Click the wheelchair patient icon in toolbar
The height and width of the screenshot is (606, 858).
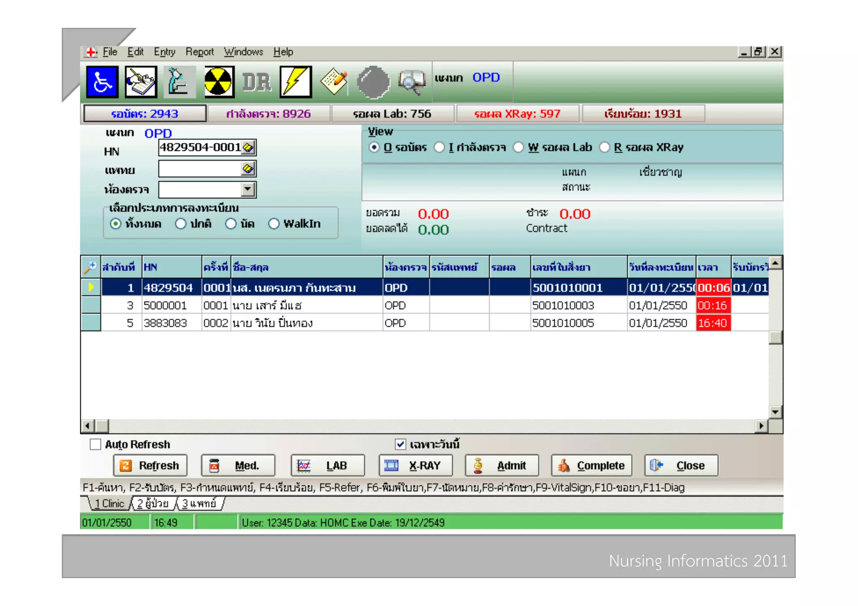tap(102, 82)
